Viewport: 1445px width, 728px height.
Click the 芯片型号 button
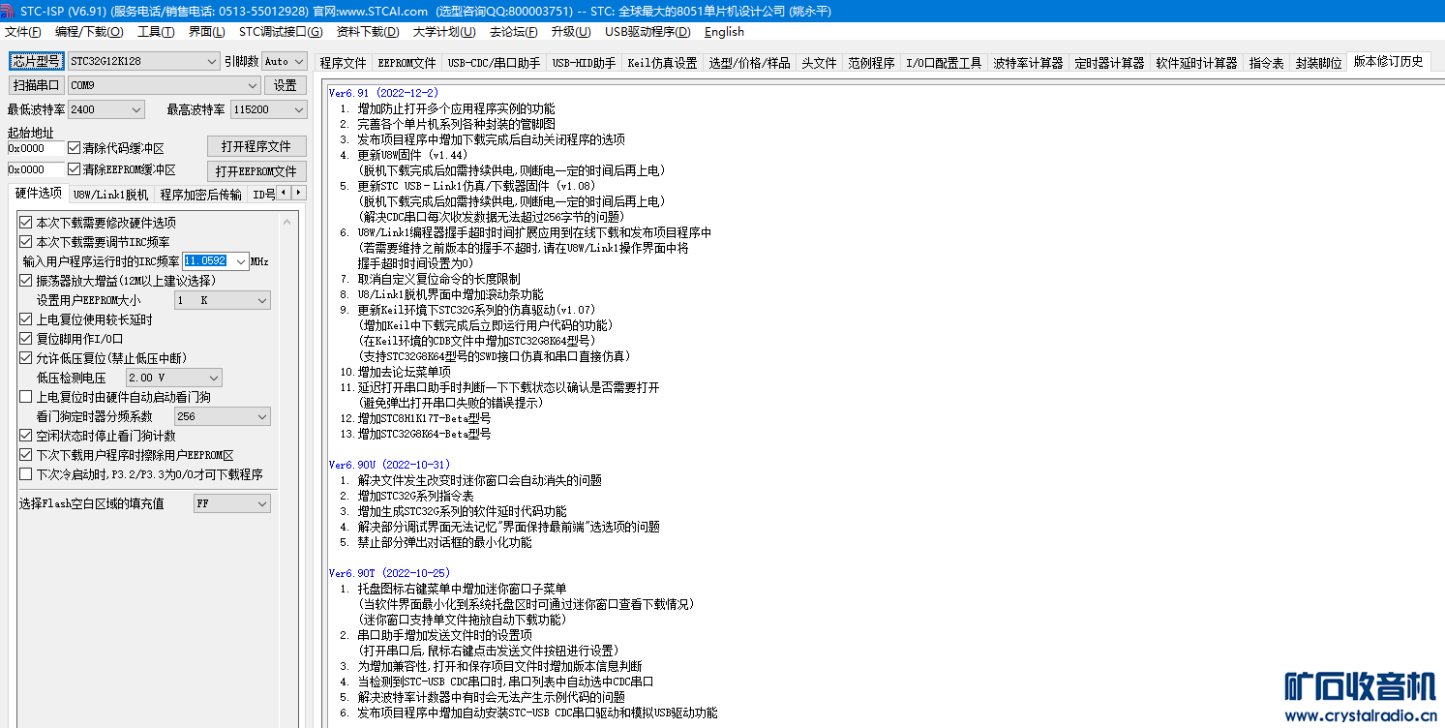[x=37, y=61]
